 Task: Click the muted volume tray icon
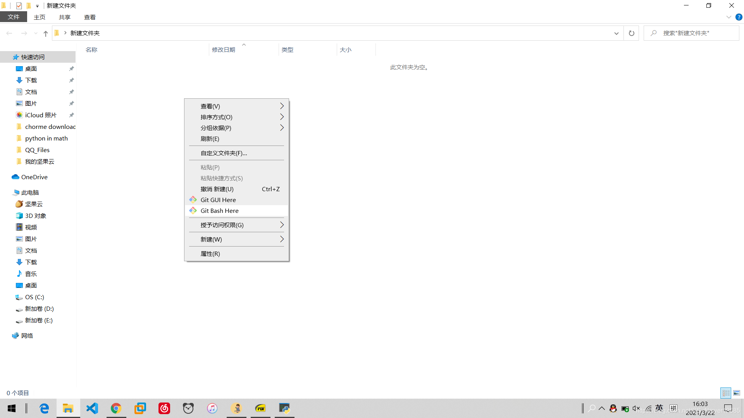tap(636, 408)
